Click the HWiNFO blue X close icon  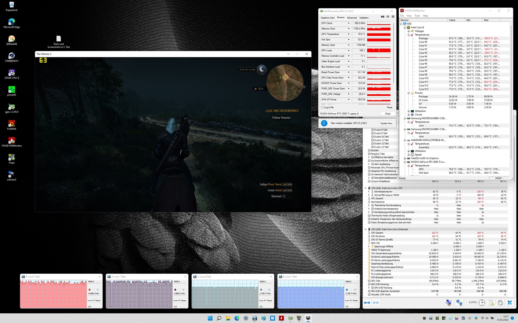509,303
